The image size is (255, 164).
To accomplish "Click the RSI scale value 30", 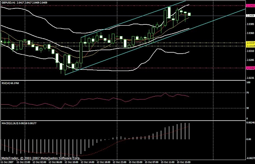I will click(x=248, y=108).
